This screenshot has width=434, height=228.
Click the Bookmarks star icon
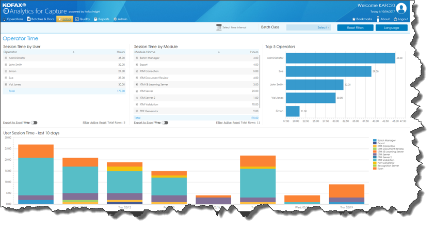(353, 19)
